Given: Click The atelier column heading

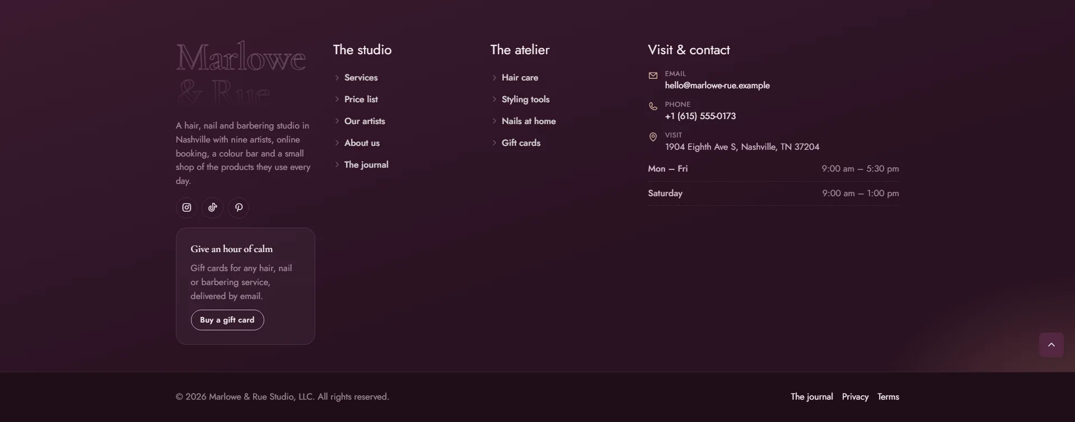Looking at the screenshot, I should tap(520, 50).
